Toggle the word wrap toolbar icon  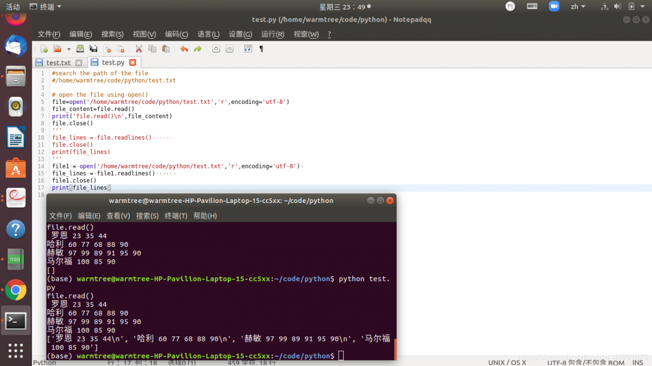(248, 49)
